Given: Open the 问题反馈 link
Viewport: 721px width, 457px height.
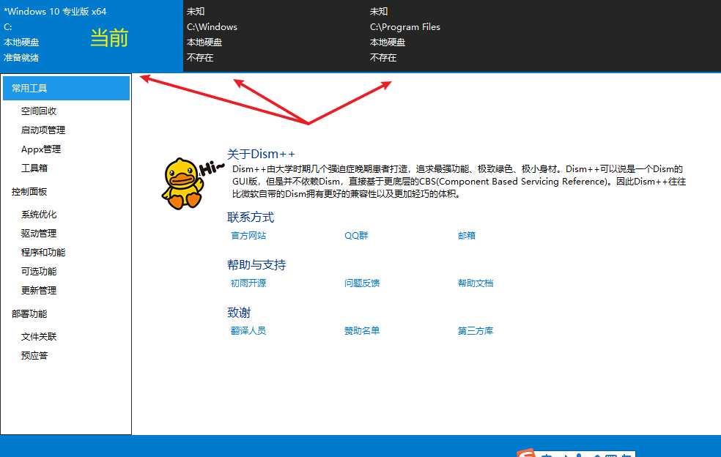Looking at the screenshot, I should pos(362,283).
